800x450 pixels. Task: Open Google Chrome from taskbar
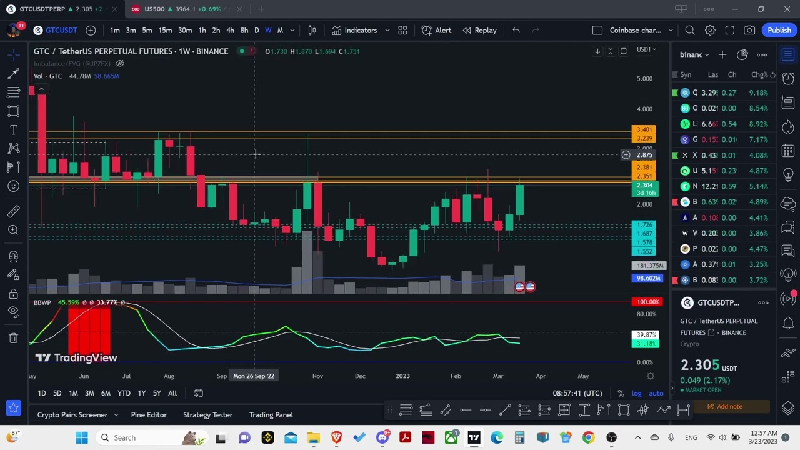(588, 437)
